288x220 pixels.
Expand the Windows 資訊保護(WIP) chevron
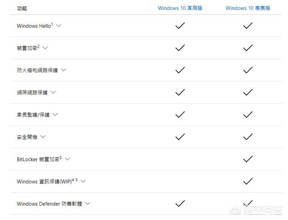coord(83,181)
